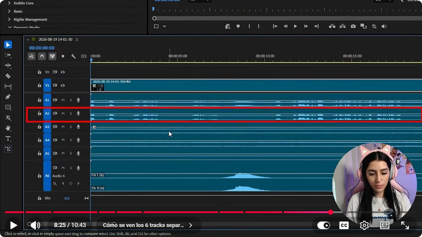Image resolution: width=422 pixels, height=237 pixels.
Task: Toggle YouTube closed captions
Action: 344,225
